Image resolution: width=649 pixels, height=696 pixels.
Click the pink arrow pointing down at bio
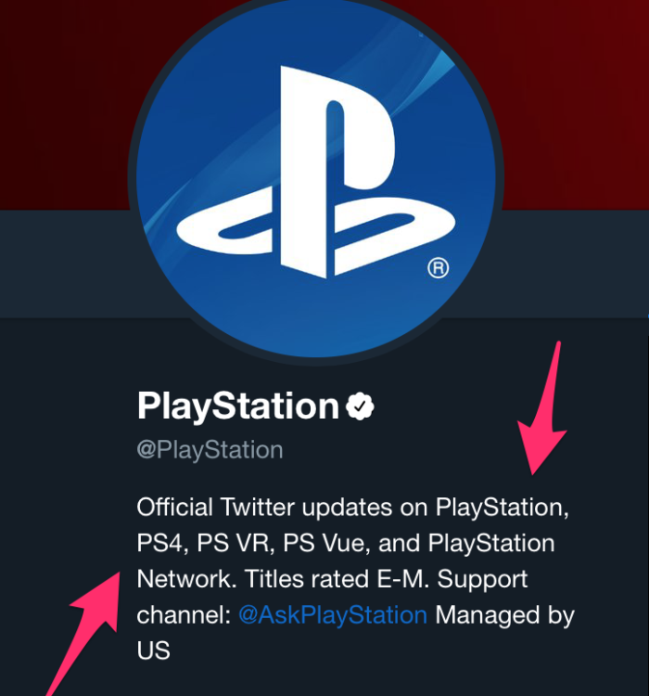point(544,408)
